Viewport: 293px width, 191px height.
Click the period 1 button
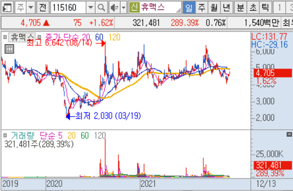pyautogui.click(x=279, y=8)
